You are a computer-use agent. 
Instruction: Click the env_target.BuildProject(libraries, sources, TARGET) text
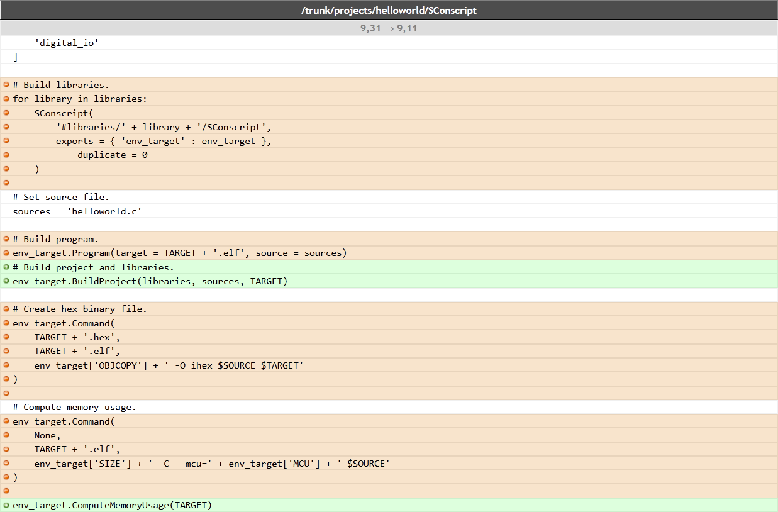point(150,281)
